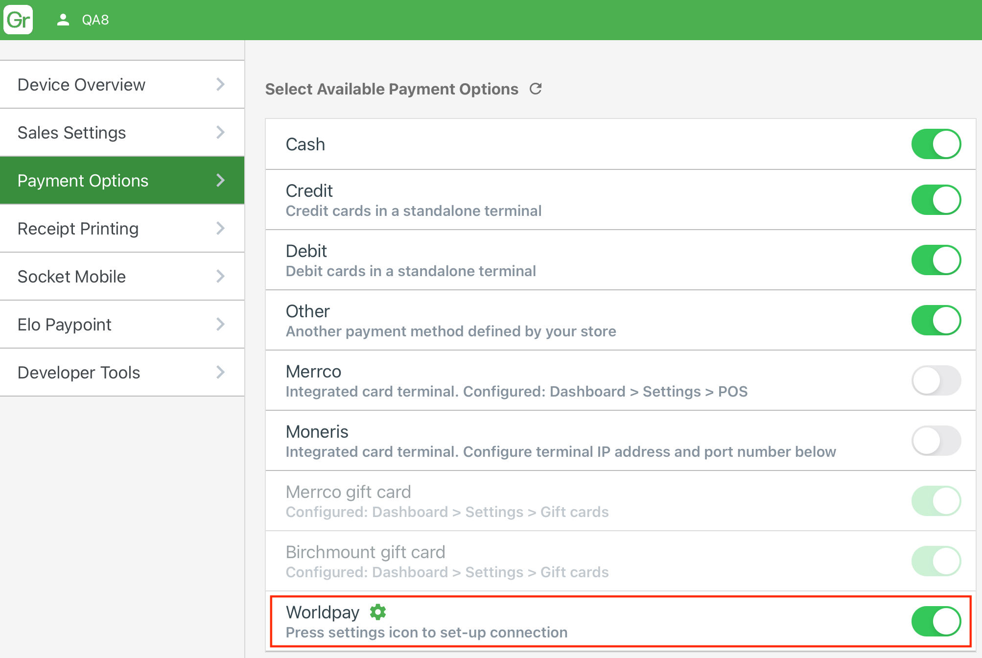Enable Moneris integrated terminal toggle
The height and width of the screenshot is (658, 982).
[935, 441]
